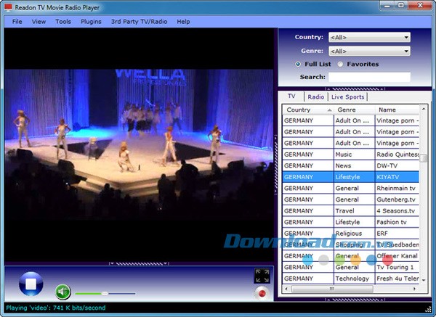Select the Fresh 4u Technology channel
The image size is (436, 317).
tap(351, 279)
